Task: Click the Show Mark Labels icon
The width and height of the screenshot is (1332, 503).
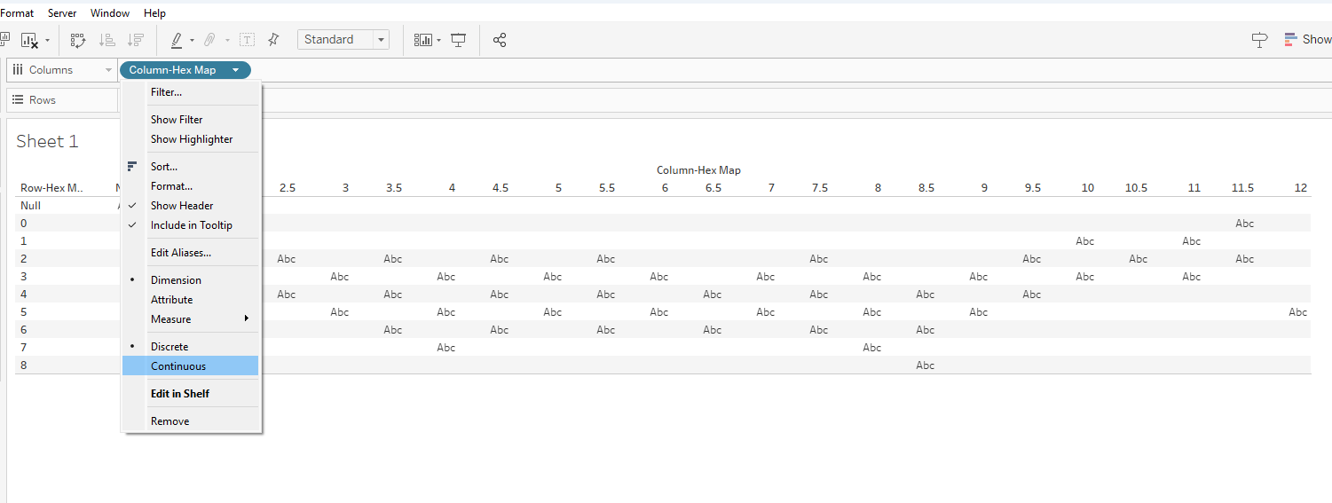Action: [x=247, y=40]
